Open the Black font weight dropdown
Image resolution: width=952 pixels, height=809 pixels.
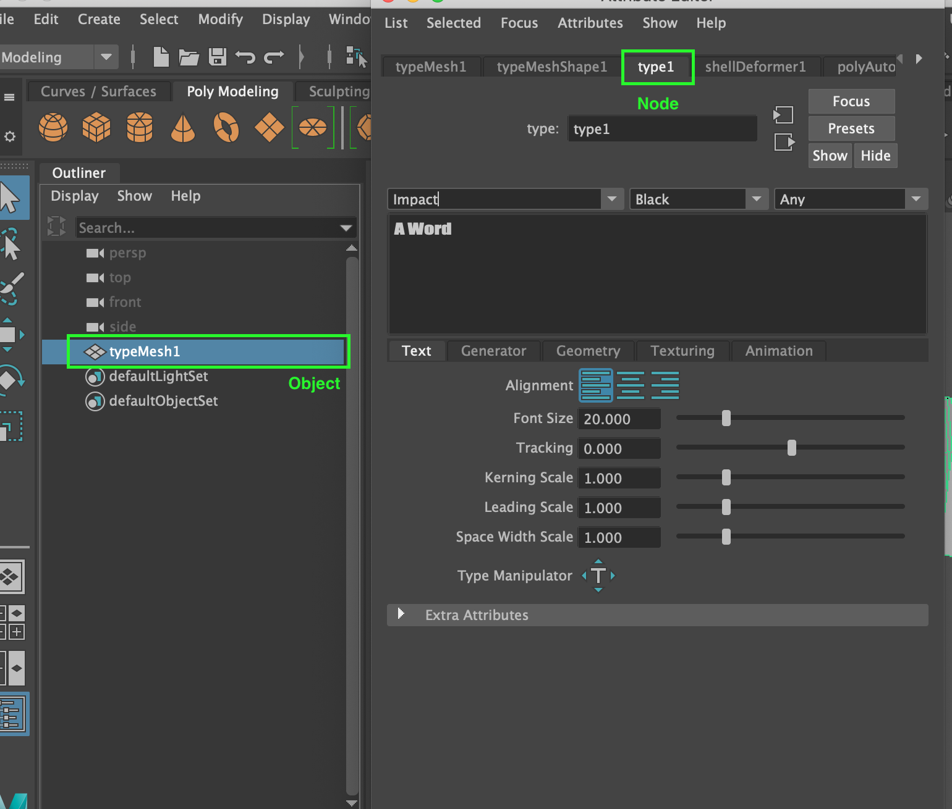(757, 199)
